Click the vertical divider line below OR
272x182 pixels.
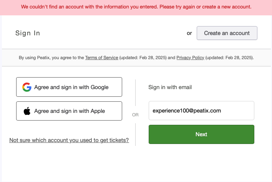click(x=135, y=132)
